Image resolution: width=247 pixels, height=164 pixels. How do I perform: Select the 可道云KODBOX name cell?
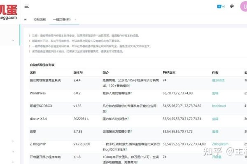(x=41, y=106)
